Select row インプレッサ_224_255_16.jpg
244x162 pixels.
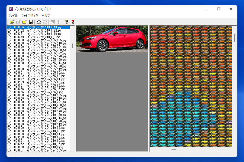click(38, 89)
